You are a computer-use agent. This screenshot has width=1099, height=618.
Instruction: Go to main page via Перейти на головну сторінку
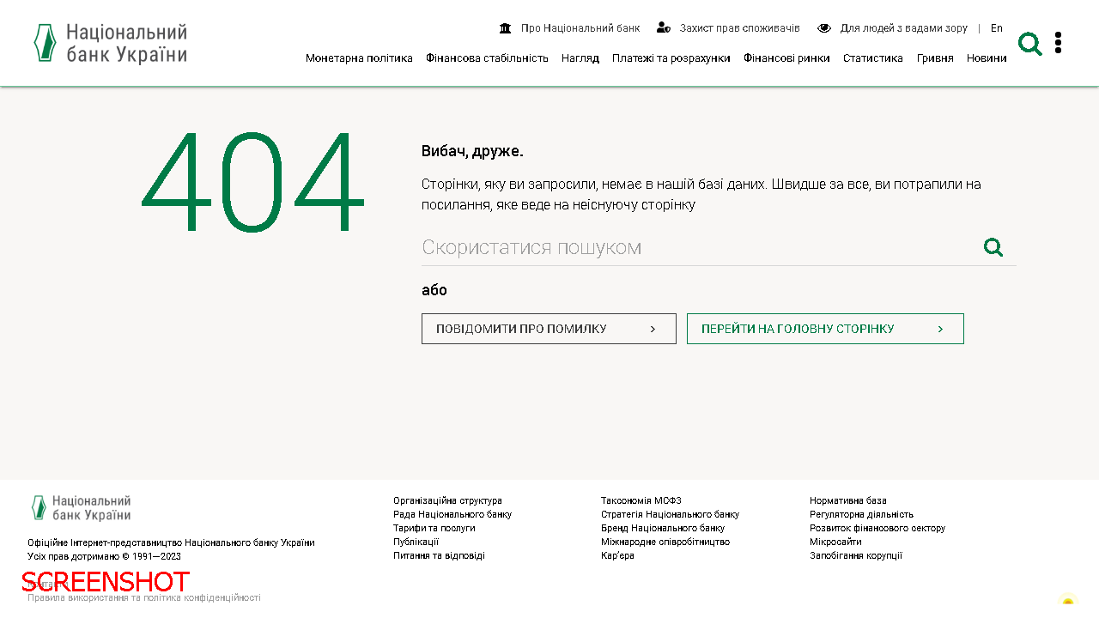[825, 329]
